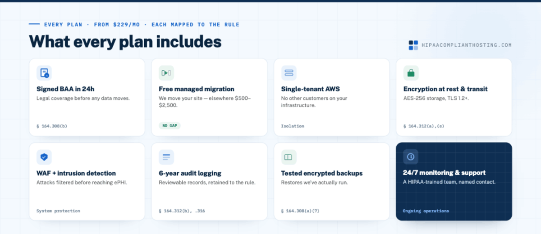Click 'Reviewable records, retained to the rule.' text
541x234 pixels.
click(x=207, y=182)
